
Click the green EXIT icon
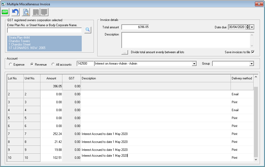pos(5,12)
